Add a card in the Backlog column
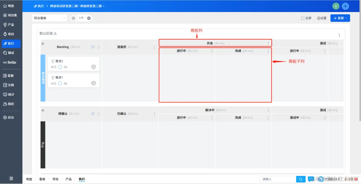The image size is (361, 184). coord(93,47)
